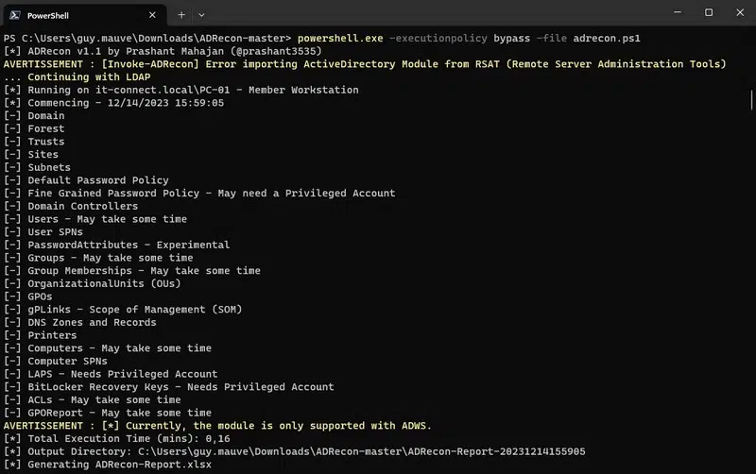Click the '[-] Forest' line
756x474 pixels.
34,128
